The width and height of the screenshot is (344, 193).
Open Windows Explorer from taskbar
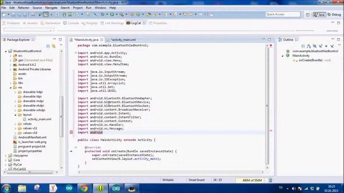point(22,188)
